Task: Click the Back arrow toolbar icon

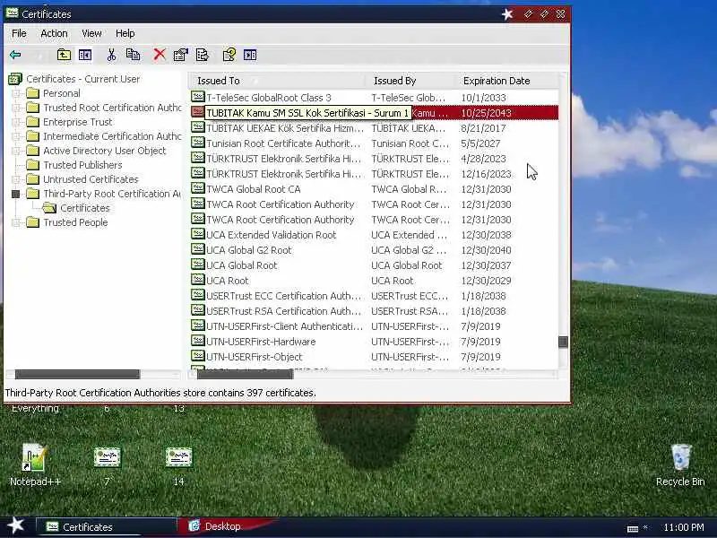Action: point(15,55)
